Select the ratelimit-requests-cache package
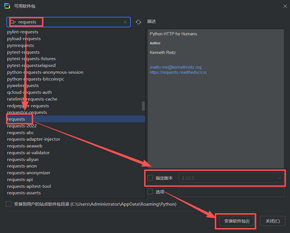The height and width of the screenshot is (233, 290). (x=32, y=99)
